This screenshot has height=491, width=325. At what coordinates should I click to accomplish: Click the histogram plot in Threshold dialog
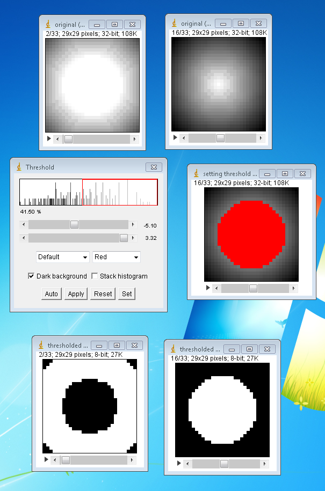click(x=89, y=192)
